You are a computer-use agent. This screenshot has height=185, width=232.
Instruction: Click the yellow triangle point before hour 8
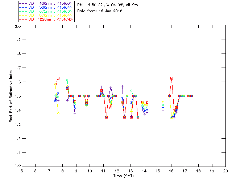click(58, 113)
